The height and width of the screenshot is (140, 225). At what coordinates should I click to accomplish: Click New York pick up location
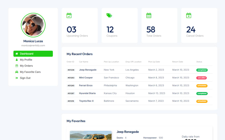pyautogui.click(x=109, y=70)
